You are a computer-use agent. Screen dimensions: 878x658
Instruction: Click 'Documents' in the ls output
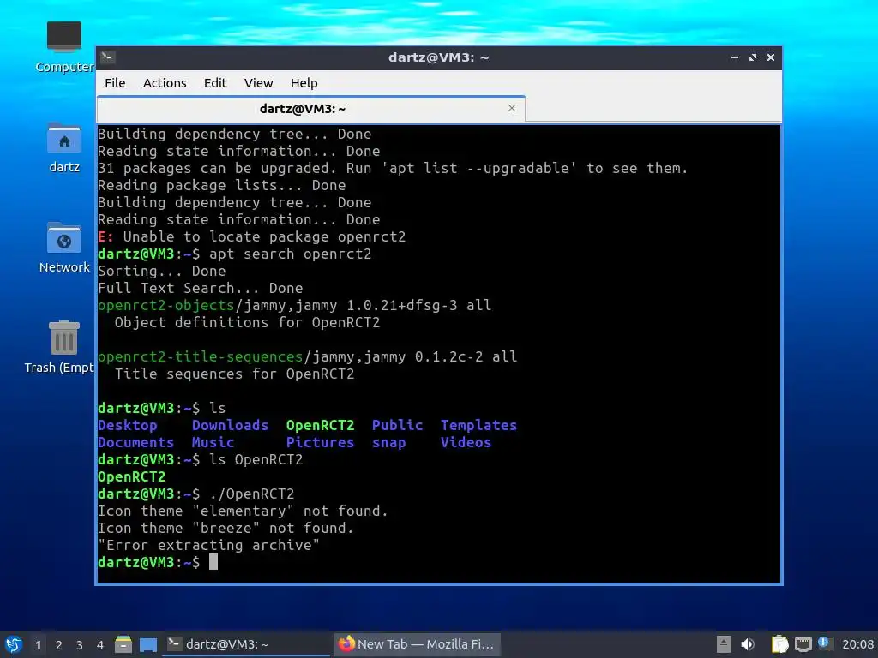(136, 443)
